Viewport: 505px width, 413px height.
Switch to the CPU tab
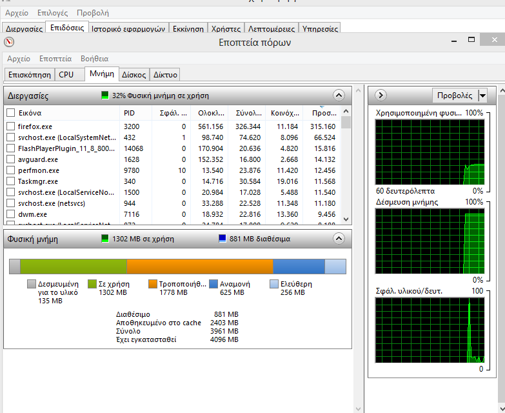pyautogui.click(x=70, y=75)
